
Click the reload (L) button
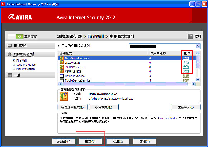point(186,107)
